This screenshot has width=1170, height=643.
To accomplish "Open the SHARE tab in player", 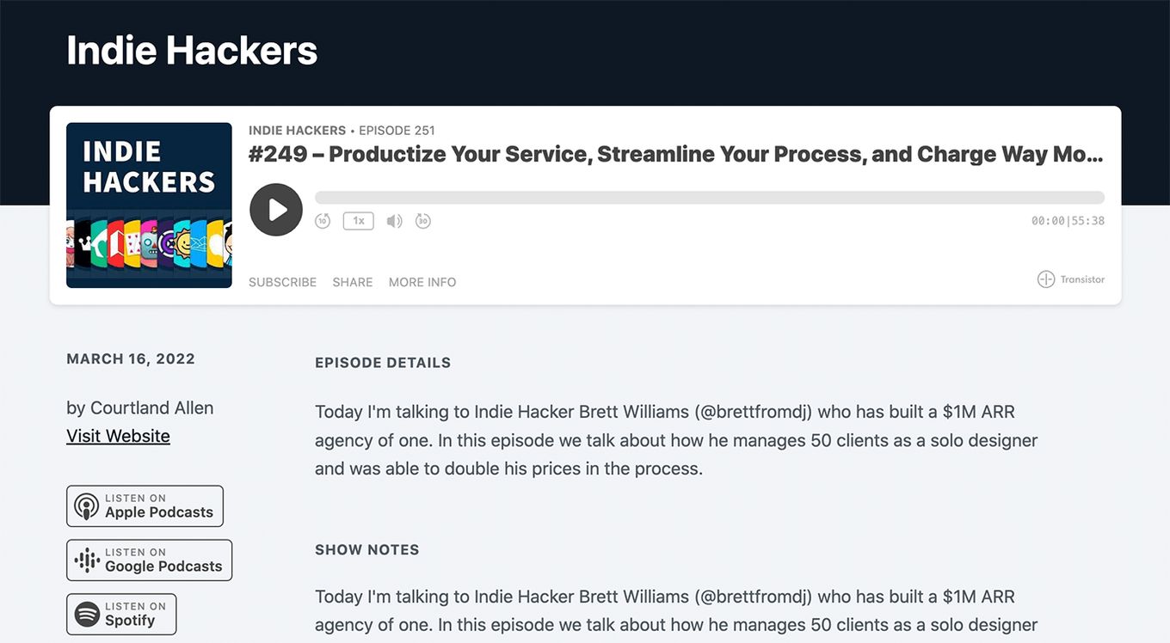I will [x=353, y=282].
